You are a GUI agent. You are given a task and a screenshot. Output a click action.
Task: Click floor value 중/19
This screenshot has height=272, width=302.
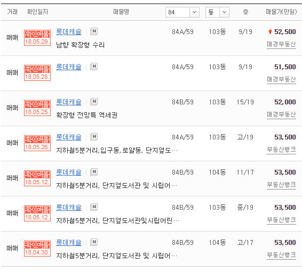245,208
